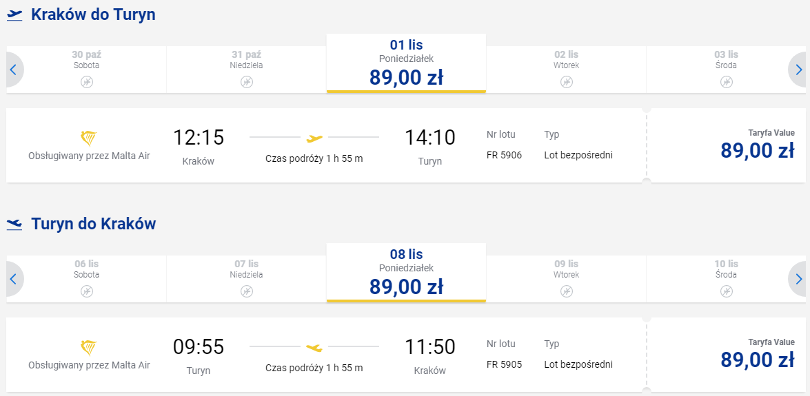Viewport: 810px width, 396px height.
Task: Show later outbound dates with the right arrow
Action: tap(798, 70)
